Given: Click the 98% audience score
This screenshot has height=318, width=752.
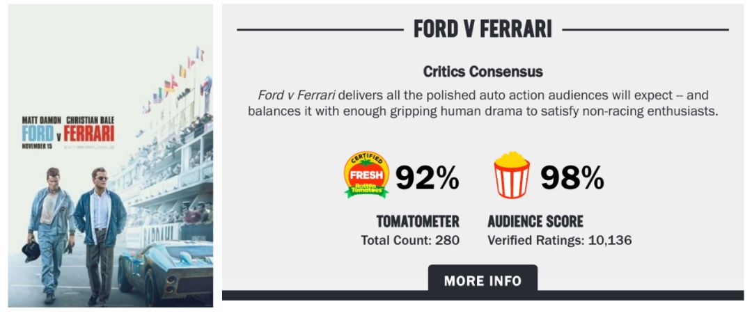Looking at the screenshot, I should click(572, 178).
